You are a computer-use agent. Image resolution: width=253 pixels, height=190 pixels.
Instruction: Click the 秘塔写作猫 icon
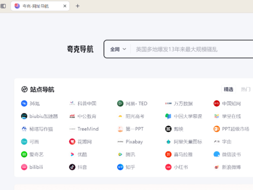coord(24,129)
